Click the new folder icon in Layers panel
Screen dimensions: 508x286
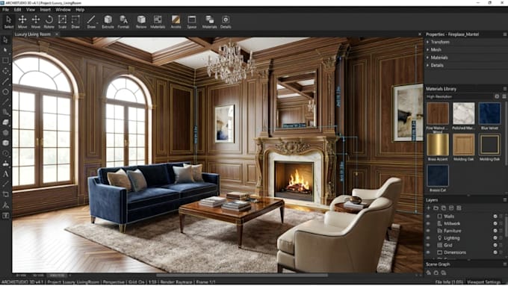click(436, 208)
